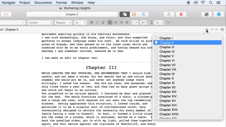This screenshot has height=127, width=226.
Task: Open the Window menu
Action: point(77,2)
